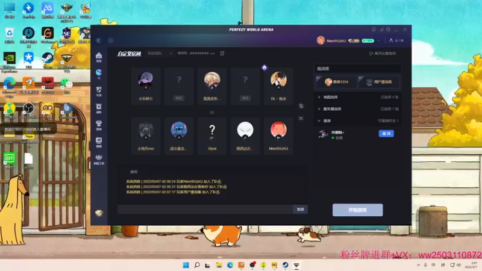Click the second spectator in the spectator seats
This screenshot has height=271, width=482.
(x=379, y=82)
